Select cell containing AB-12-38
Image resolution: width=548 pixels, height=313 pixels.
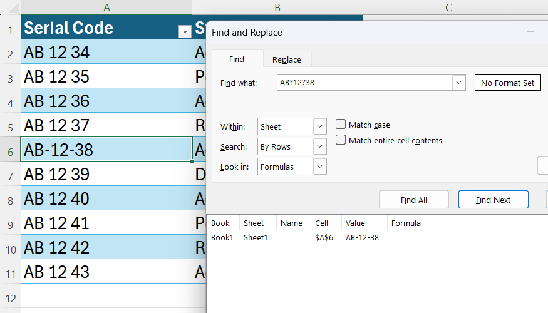click(x=106, y=150)
